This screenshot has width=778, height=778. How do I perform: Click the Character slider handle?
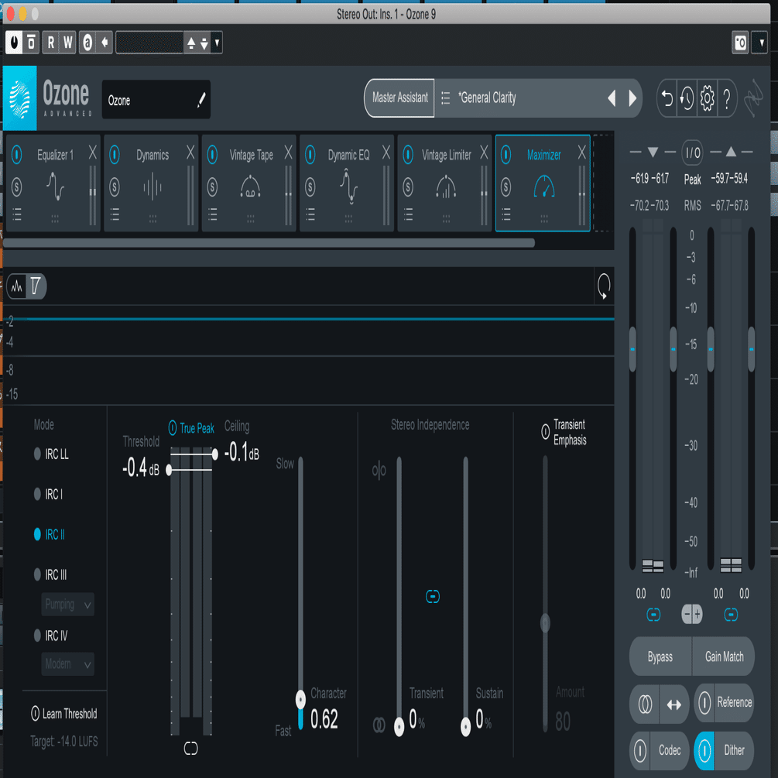(x=300, y=699)
